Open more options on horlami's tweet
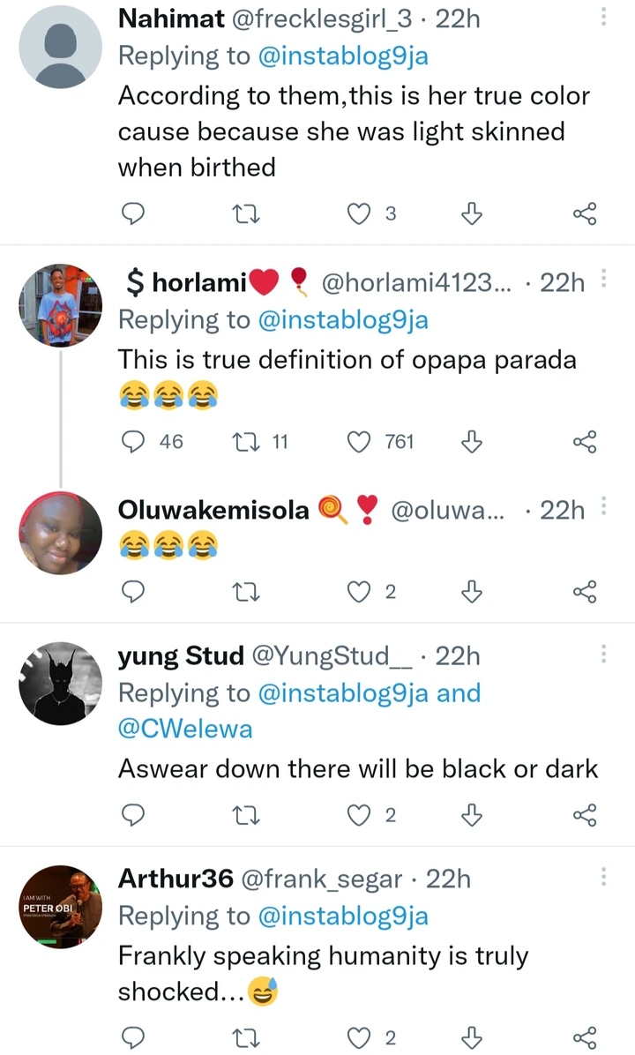The width and height of the screenshot is (635, 1055). coord(604,281)
